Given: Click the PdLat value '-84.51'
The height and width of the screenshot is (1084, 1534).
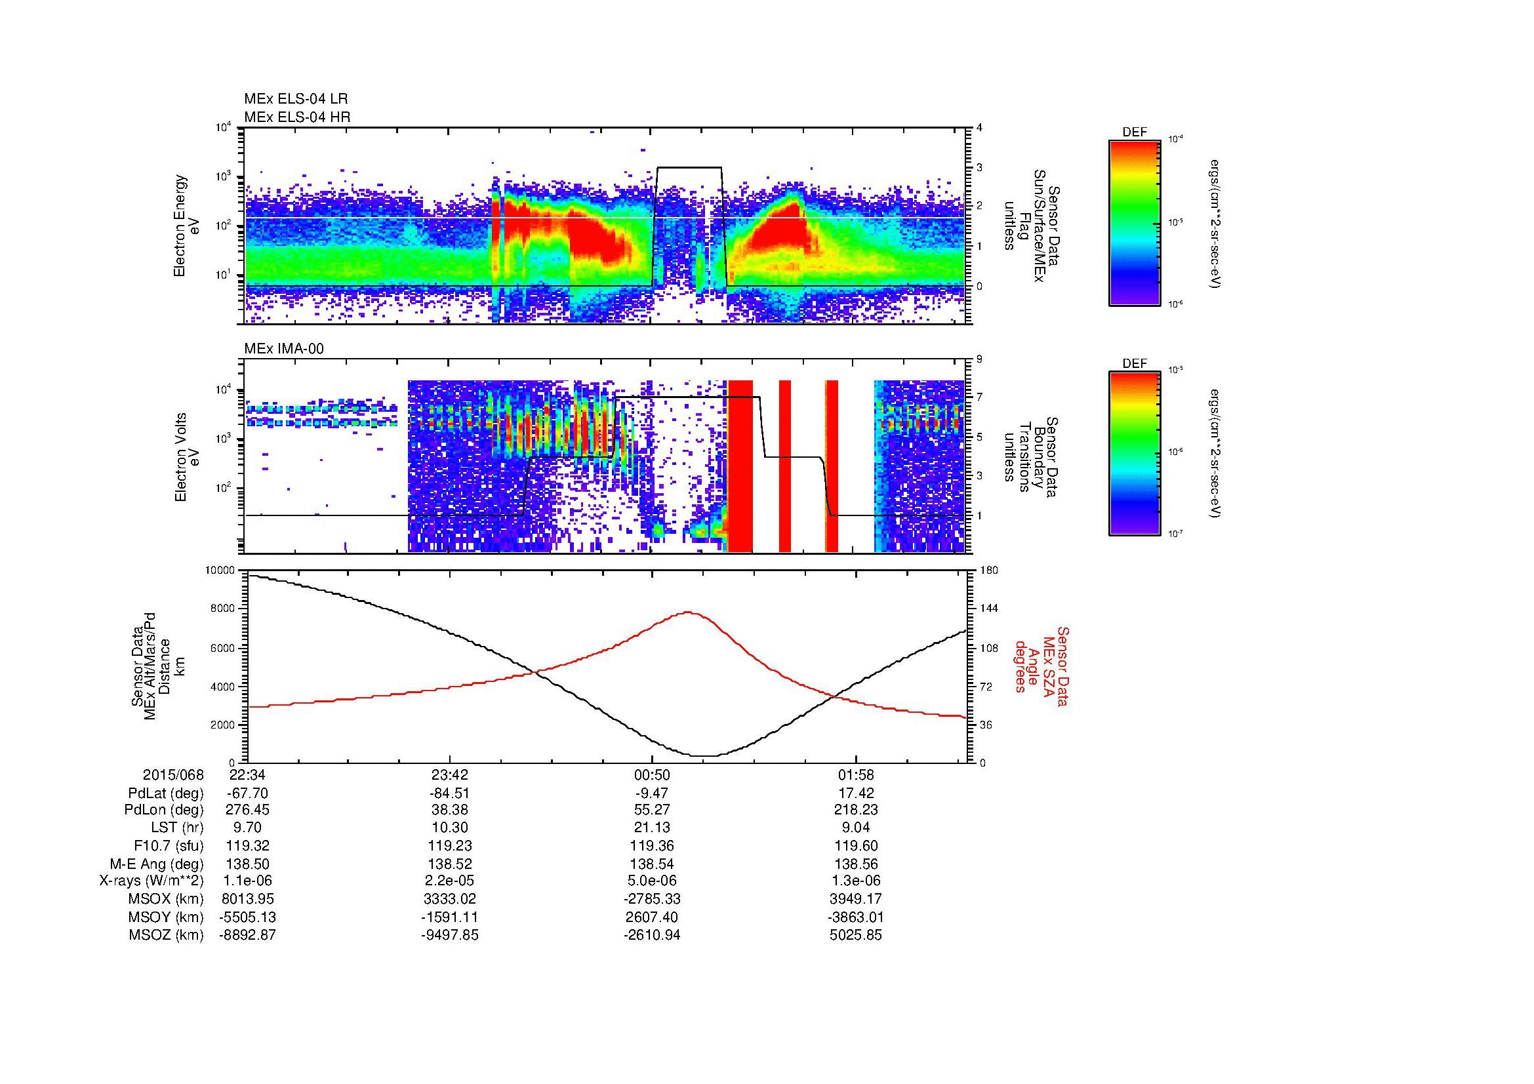Looking at the screenshot, I should [451, 793].
